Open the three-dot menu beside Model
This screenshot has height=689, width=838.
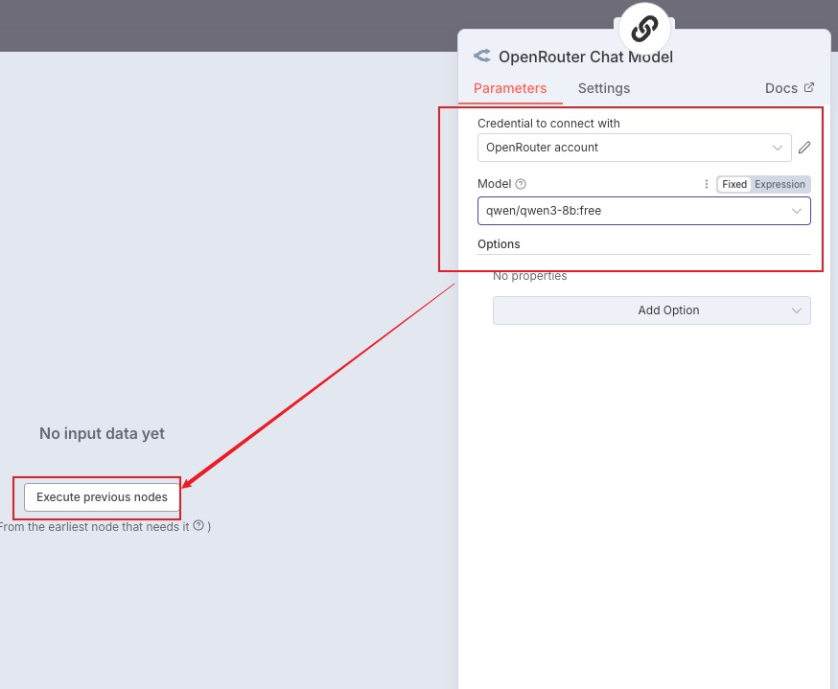click(x=707, y=184)
